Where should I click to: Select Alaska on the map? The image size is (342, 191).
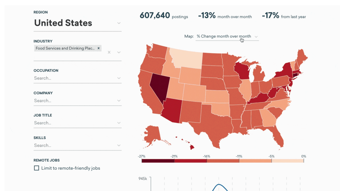(152, 135)
